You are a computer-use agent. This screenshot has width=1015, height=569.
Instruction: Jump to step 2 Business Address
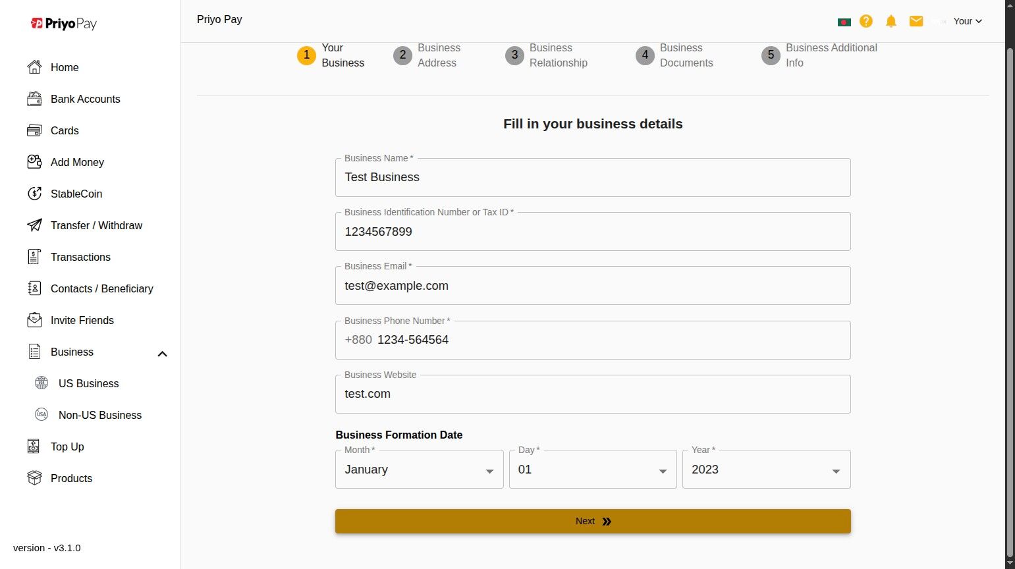click(x=427, y=55)
